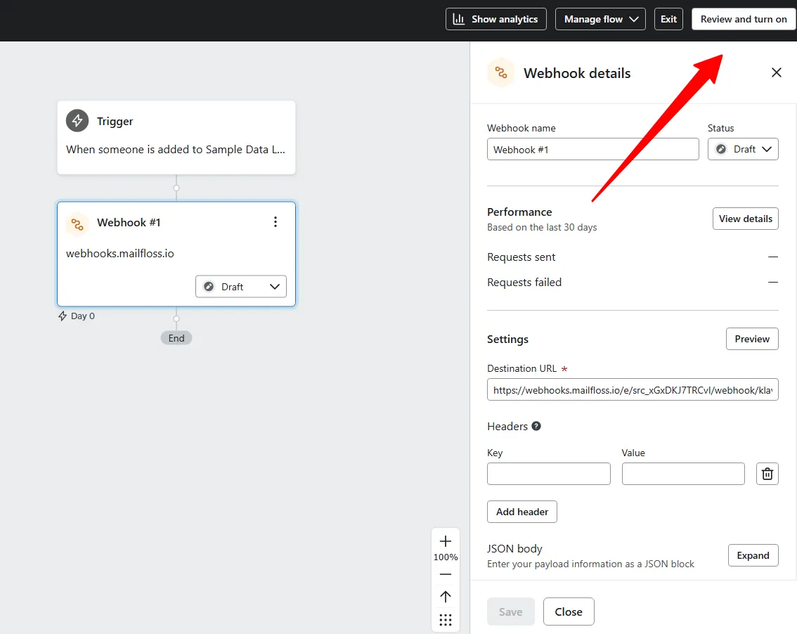Click the 100% zoom level text
The width and height of the screenshot is (797, 634).
[446, 557]
